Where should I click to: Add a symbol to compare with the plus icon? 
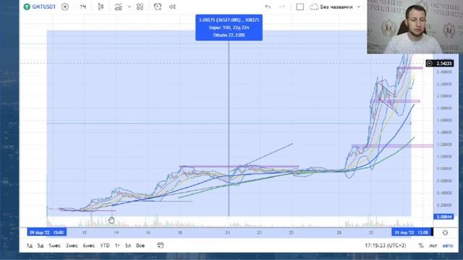[x=65, y=6]
